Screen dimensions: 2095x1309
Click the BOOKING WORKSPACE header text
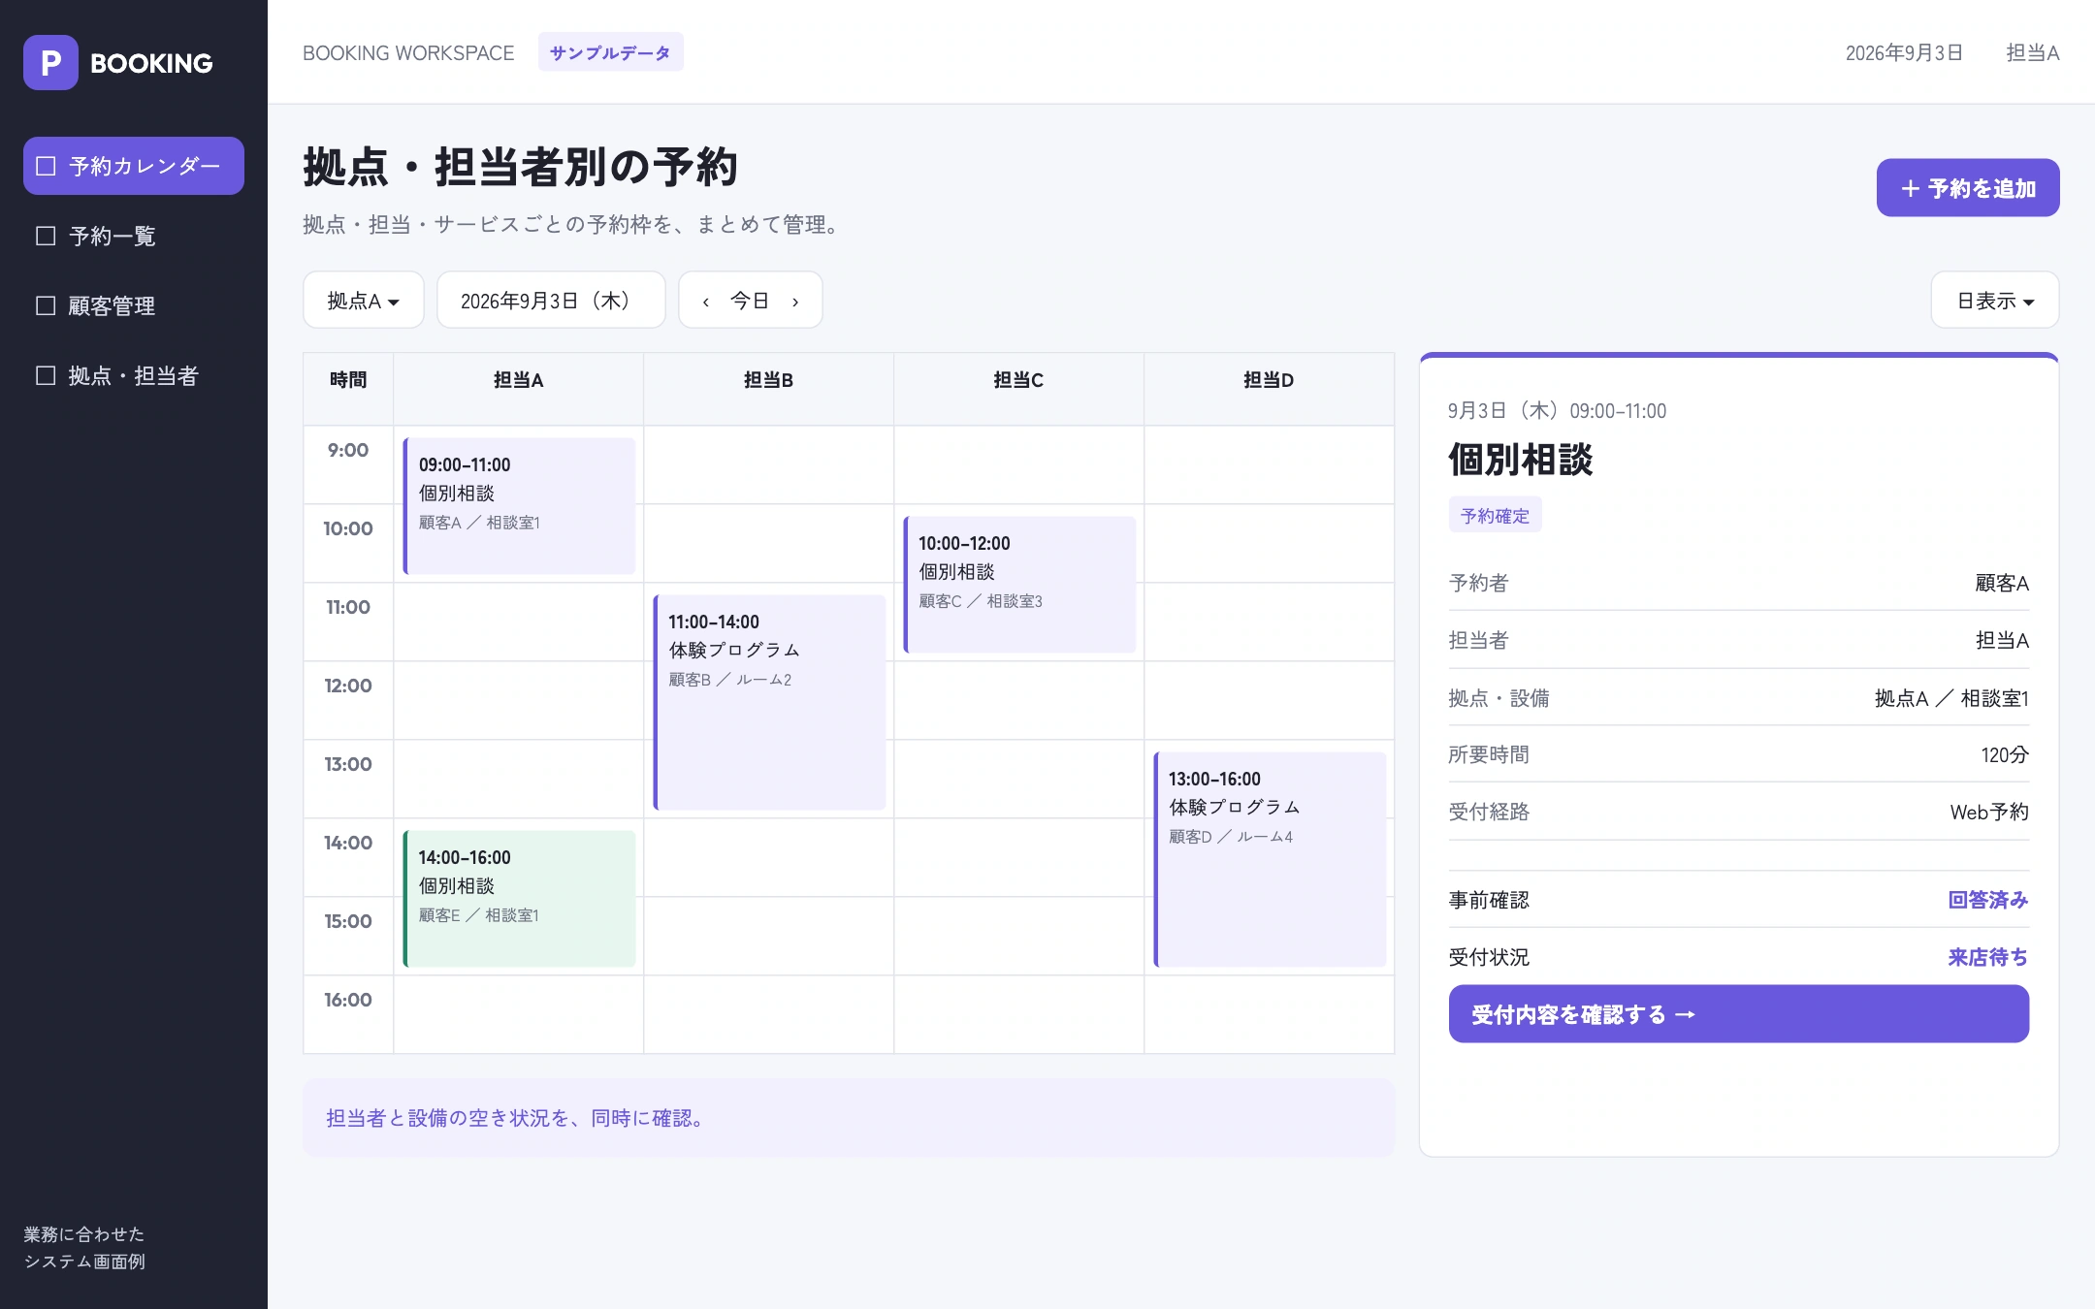[x=408, y=53]
